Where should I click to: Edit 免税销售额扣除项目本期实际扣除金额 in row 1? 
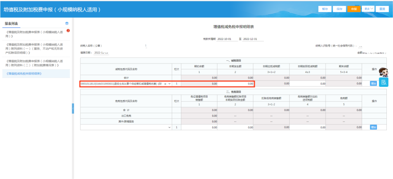235,127
